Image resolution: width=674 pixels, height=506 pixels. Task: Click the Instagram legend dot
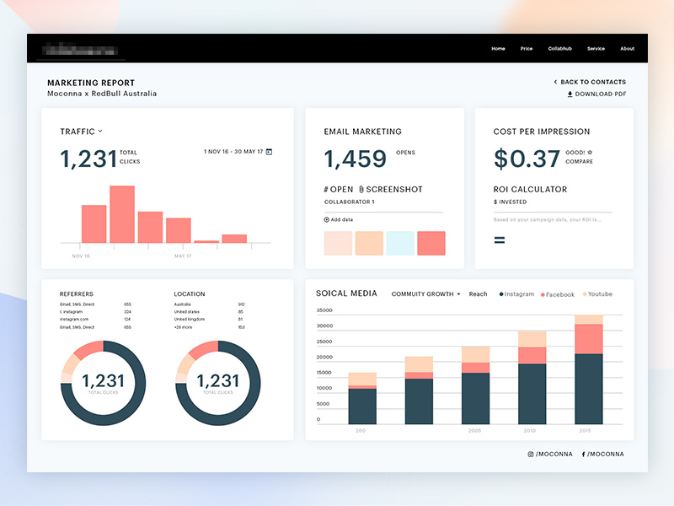pyautogui.click(x=501, y=294)
